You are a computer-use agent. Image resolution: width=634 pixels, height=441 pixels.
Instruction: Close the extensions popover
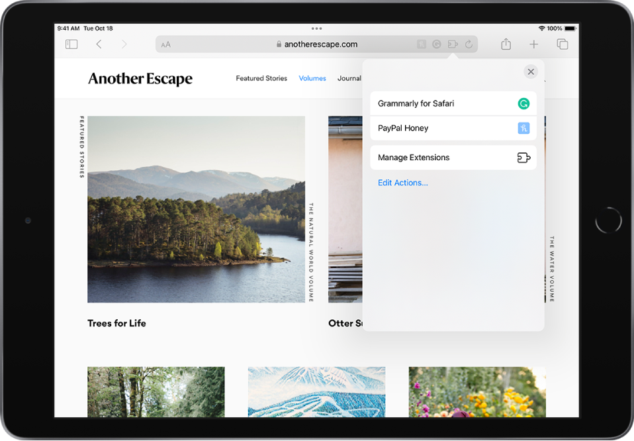pyautogui.click(x=531, y=72)
